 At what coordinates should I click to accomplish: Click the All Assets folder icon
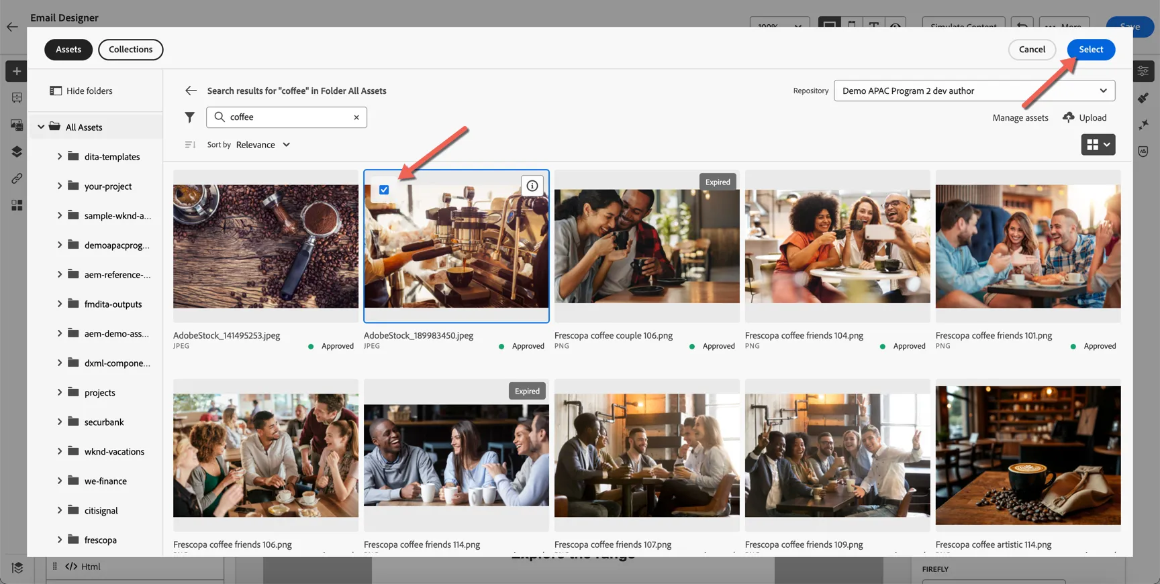point(55,127)
